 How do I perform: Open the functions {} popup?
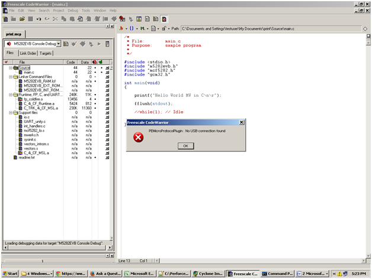(x=133, y=28)
